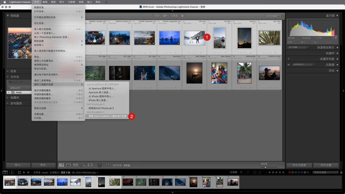This screenshot has height=194, width=345.
Task: Open the 元数据 menu in the menu bar
Action: click(71, 2)
